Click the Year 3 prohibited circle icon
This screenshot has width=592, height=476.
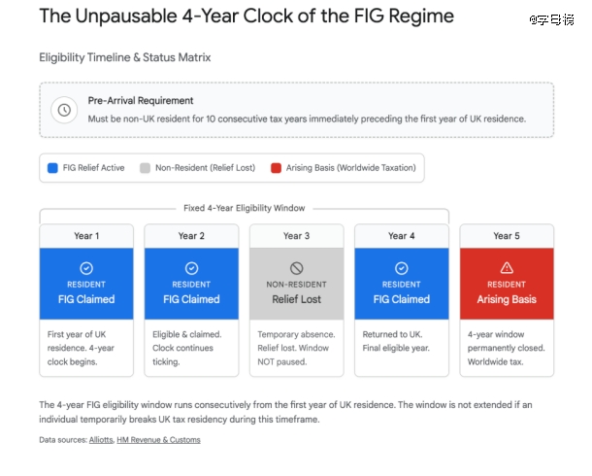pyautogui.click(x=296, y=267)
